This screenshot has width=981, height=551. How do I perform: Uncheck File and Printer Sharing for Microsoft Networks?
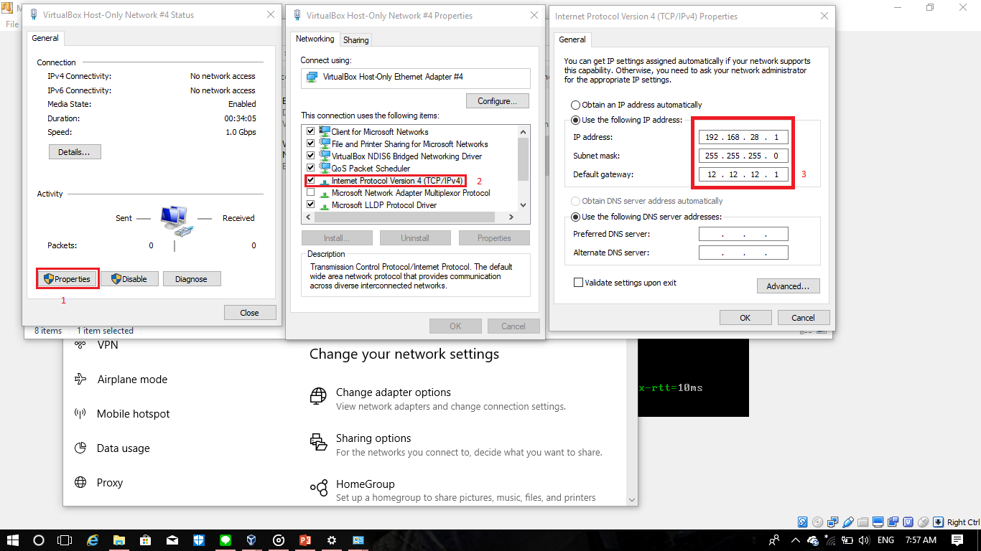click(x=311, y=143)
